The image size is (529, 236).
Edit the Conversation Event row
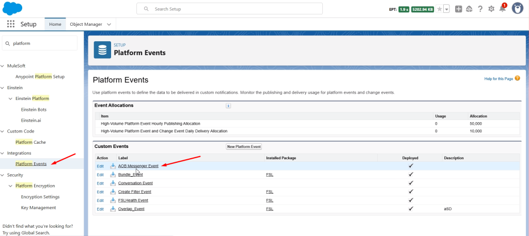pyautogui.click(x=100, y=183)
